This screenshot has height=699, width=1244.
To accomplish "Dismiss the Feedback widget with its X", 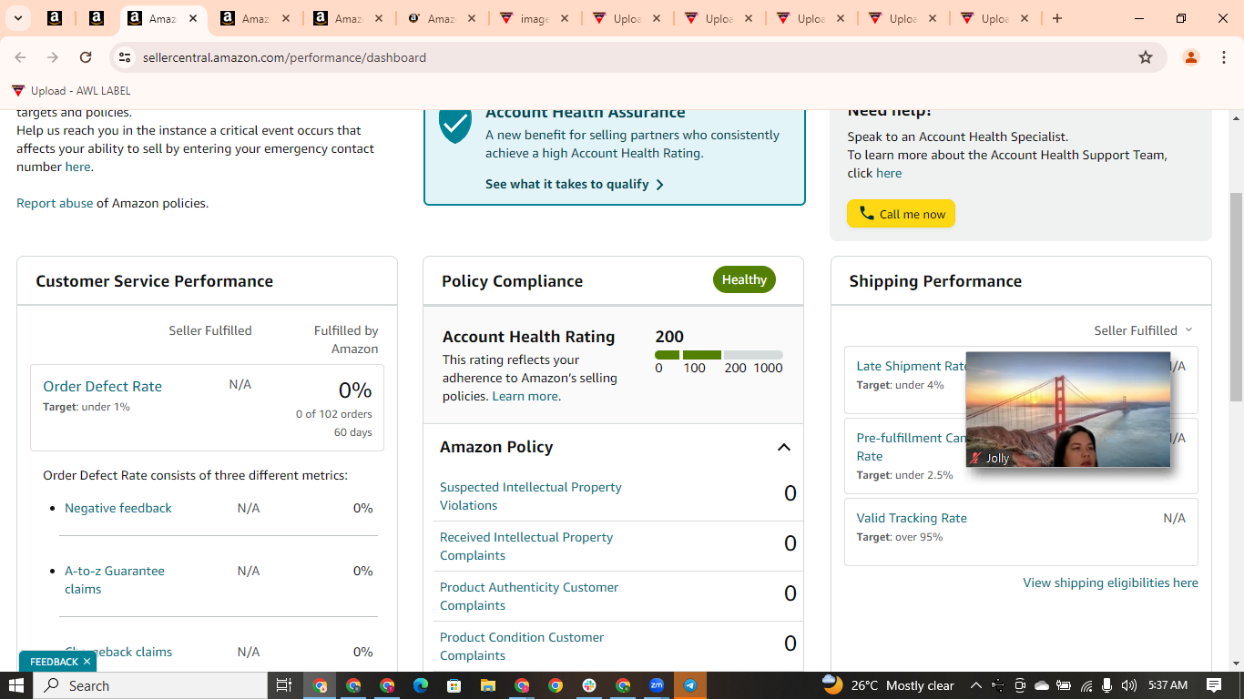I will coord(87,662).
